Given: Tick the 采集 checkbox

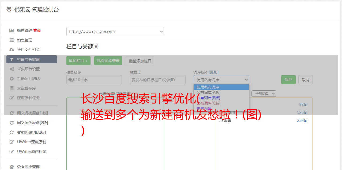Looking at the screenshot, I should [221, 120].
